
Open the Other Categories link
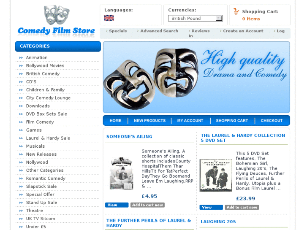[45, 170]
